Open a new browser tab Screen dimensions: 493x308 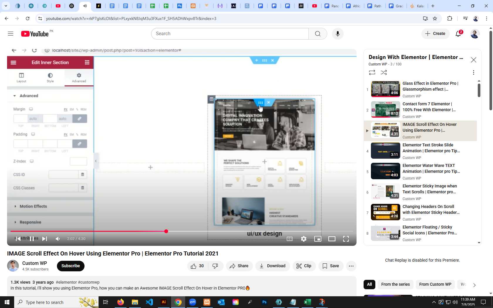coord(433,6)
